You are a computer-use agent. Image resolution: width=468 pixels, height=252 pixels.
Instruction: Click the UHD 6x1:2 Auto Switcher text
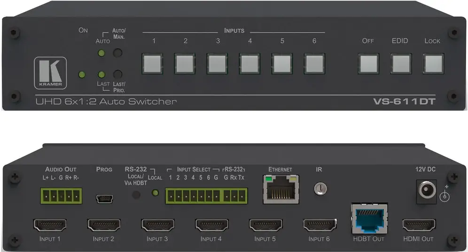pyautogui.click(x=106, y=102)
